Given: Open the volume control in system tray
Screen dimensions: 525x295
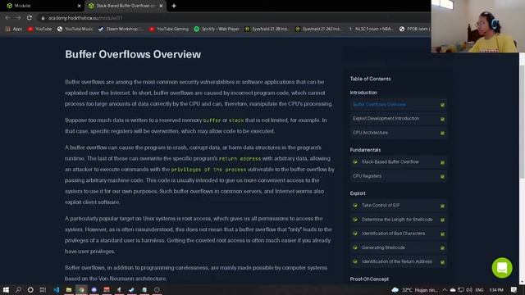Looking at the screenshot, I should pos(469,289).
